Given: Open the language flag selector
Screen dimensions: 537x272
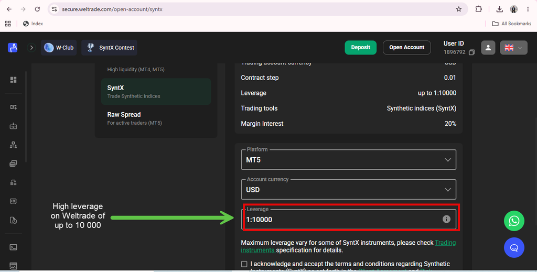Looking at the screenshot, I should click(513, 48).
